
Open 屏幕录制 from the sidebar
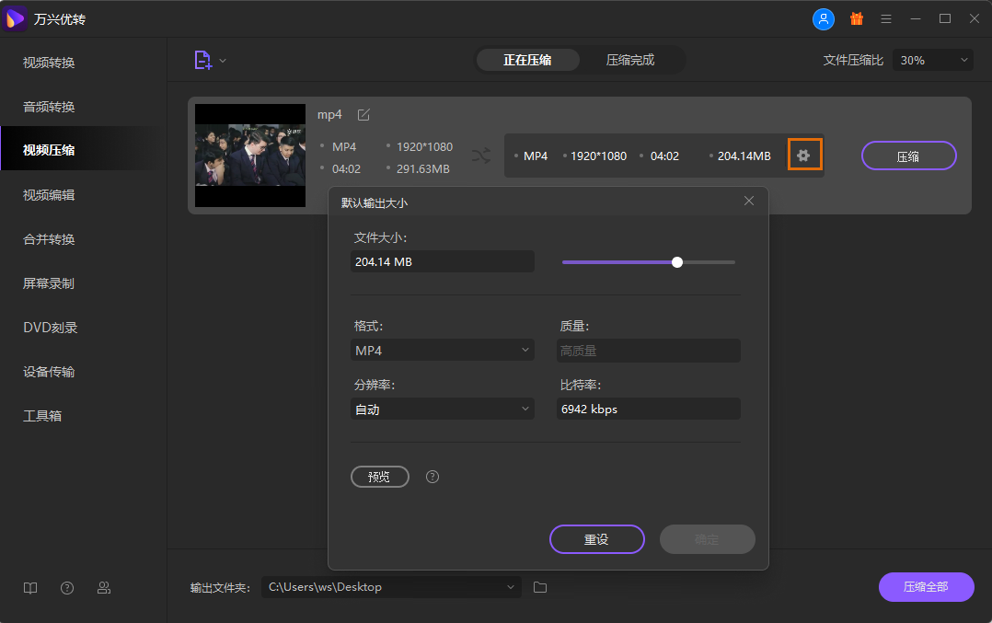[49, 283]
